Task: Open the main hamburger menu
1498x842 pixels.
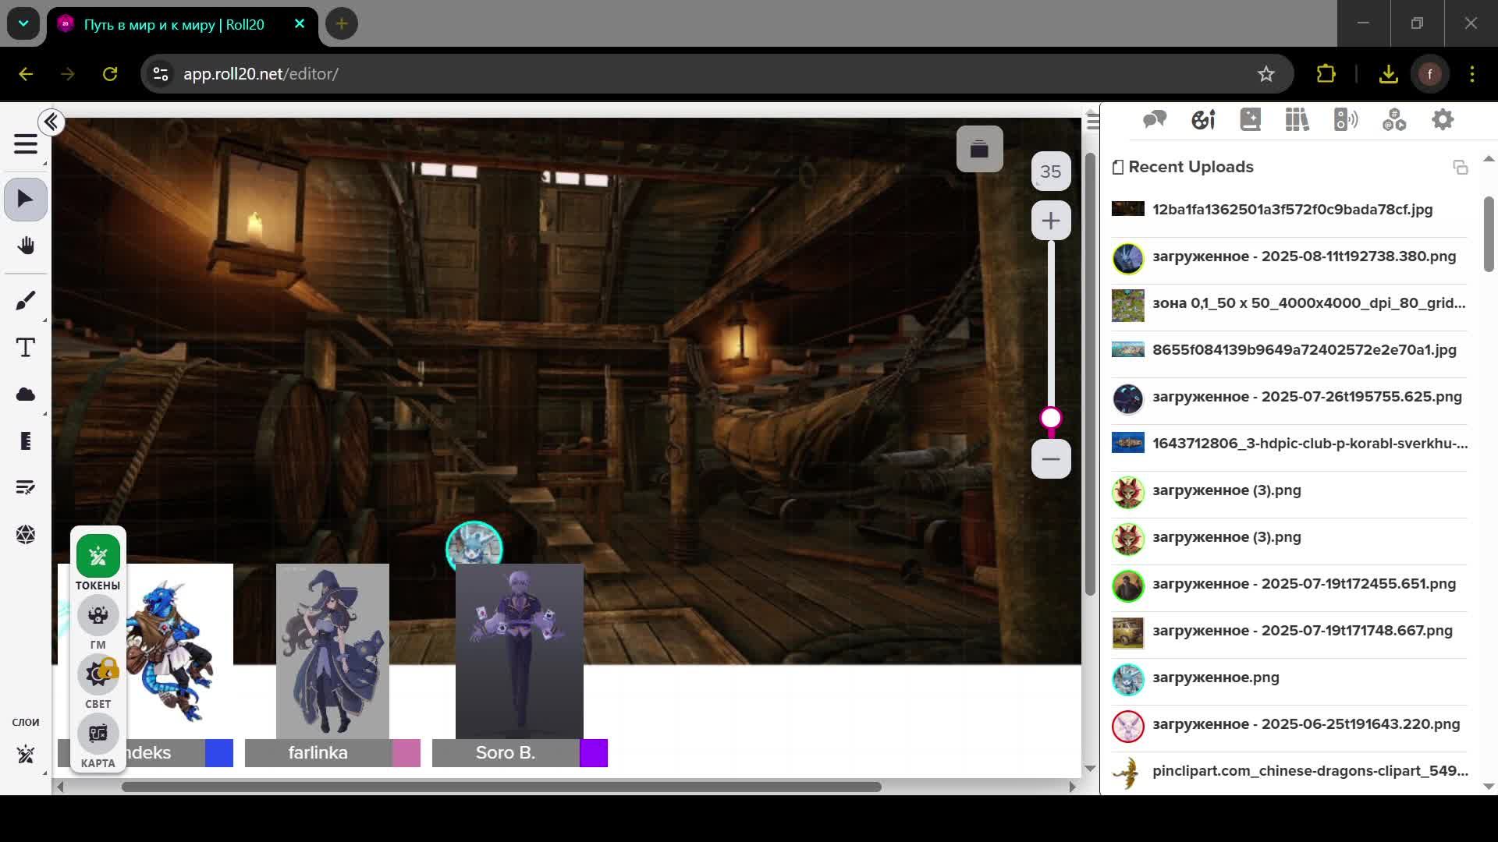Action: [x=26, y=144]
